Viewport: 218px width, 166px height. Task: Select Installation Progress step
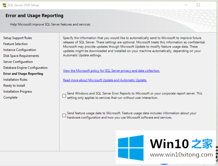pos(17,91)
